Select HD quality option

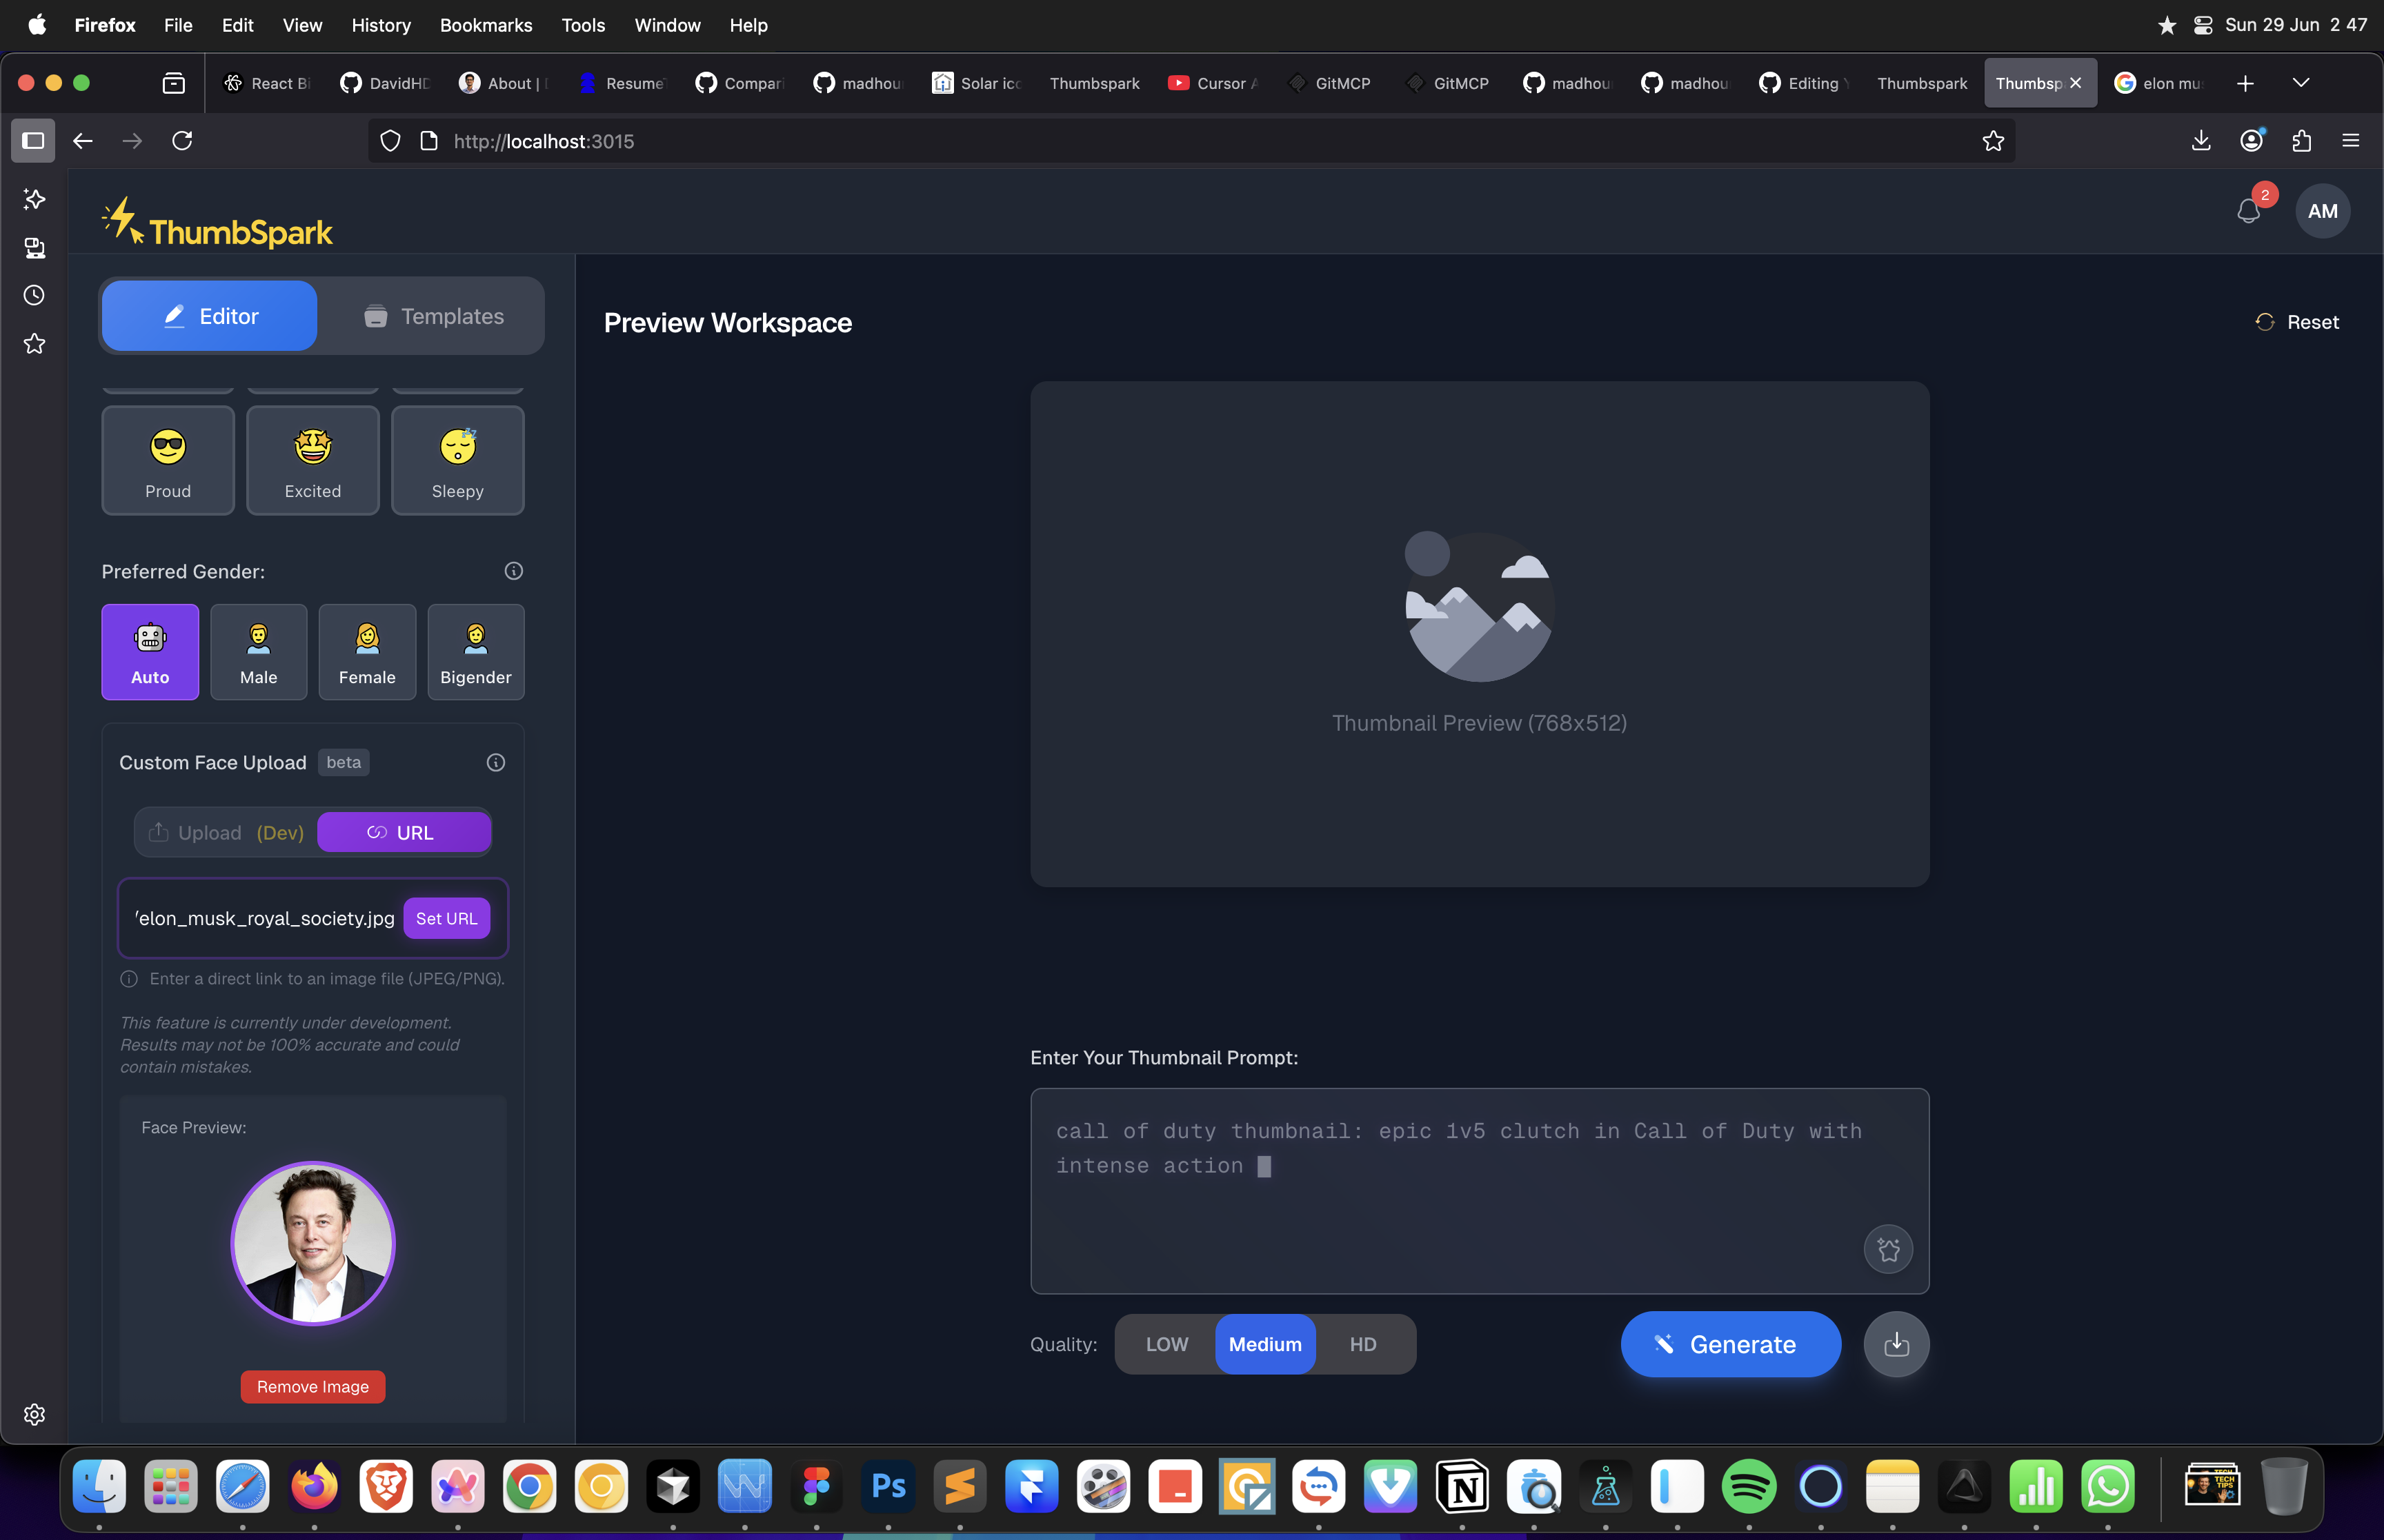1362,1344
